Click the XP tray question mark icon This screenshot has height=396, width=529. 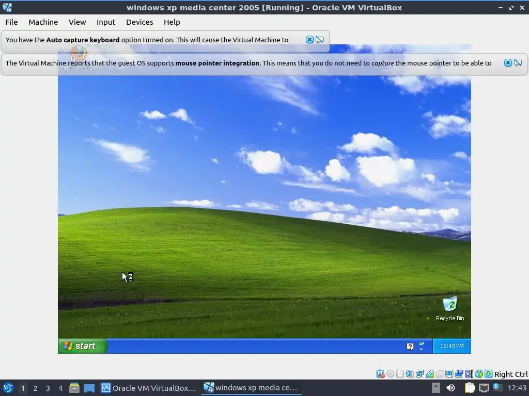tap(410, 346)
